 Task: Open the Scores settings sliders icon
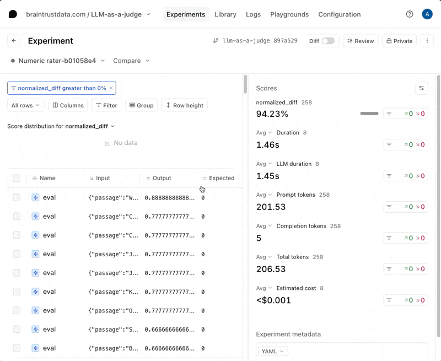click(421, 88)
